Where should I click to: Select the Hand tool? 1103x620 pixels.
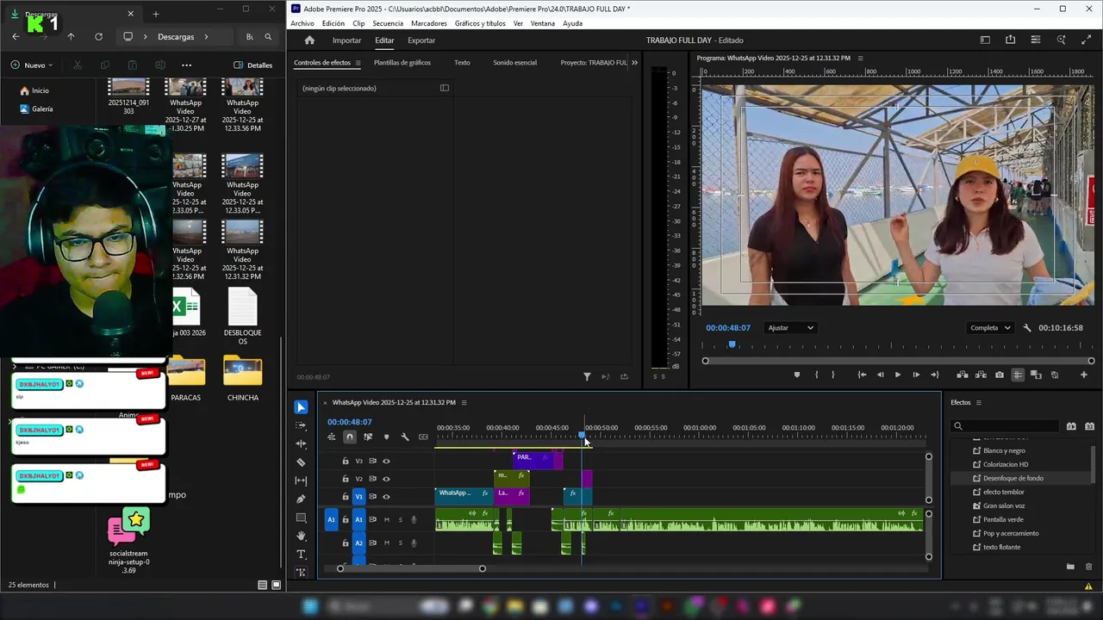[x=301, y=536]
